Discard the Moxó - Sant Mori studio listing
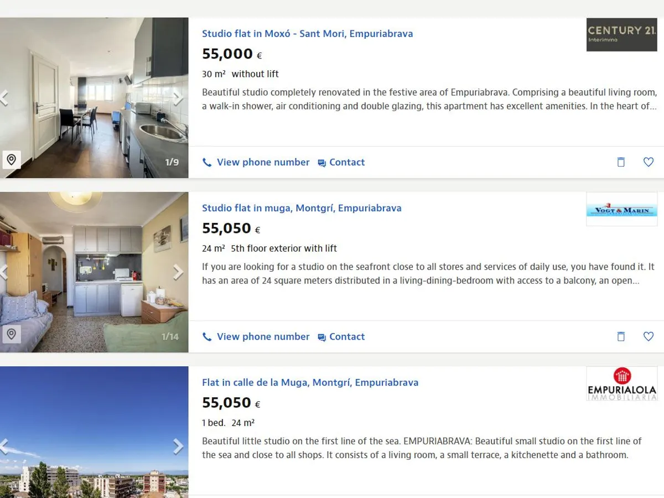664x498 pixels. (621, 162)
